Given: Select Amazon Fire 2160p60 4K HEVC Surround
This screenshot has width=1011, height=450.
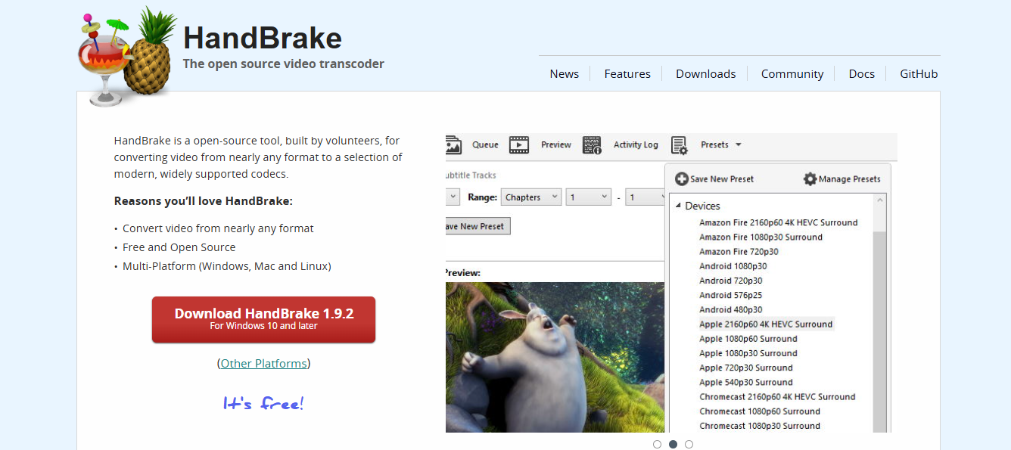Looking at the screenshot, I should 778,222.
